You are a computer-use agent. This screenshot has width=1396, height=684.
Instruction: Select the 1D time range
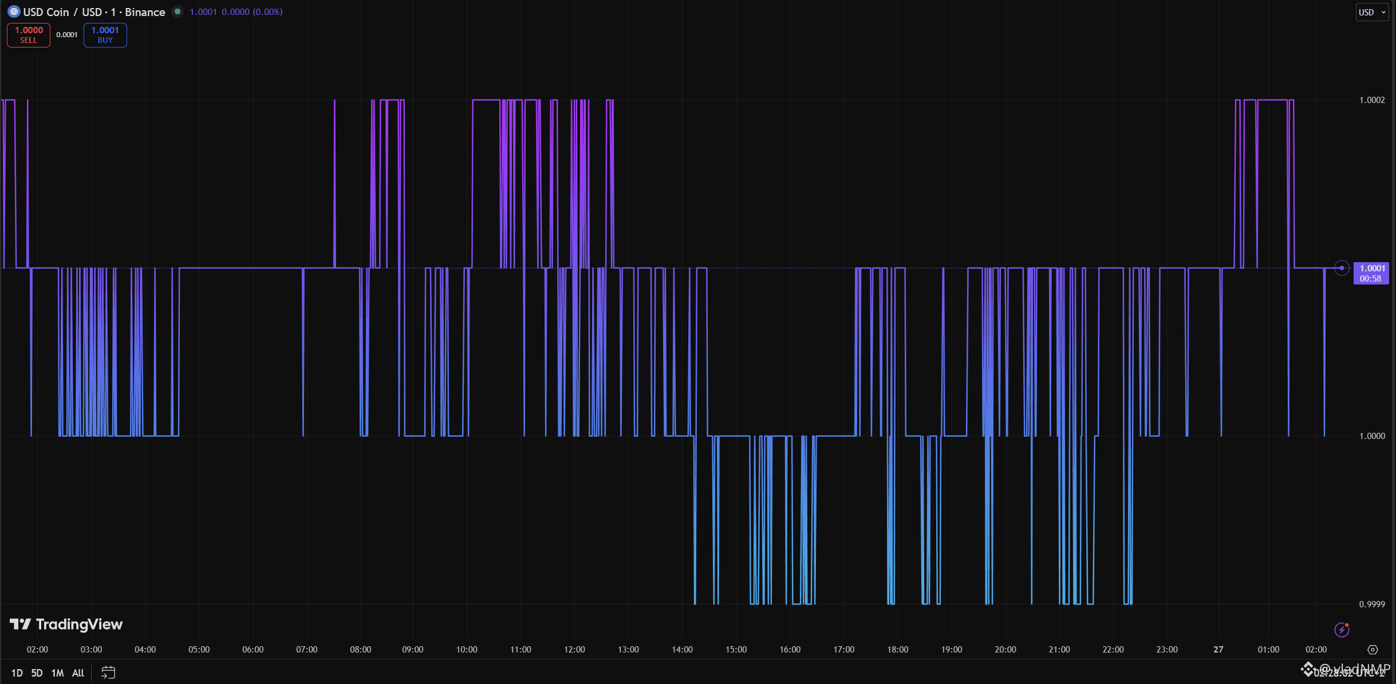(x=17, y=673)
